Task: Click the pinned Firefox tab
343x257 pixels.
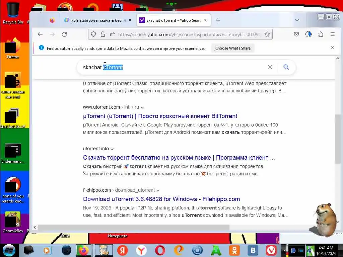Action: click(52, 20)
